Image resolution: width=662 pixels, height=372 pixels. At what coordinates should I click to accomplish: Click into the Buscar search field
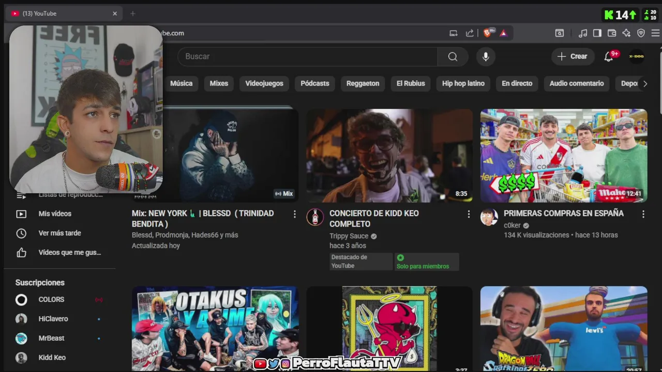(x=307, y=56)
